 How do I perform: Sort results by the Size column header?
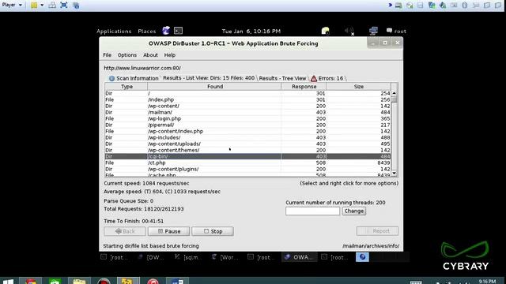358,87
